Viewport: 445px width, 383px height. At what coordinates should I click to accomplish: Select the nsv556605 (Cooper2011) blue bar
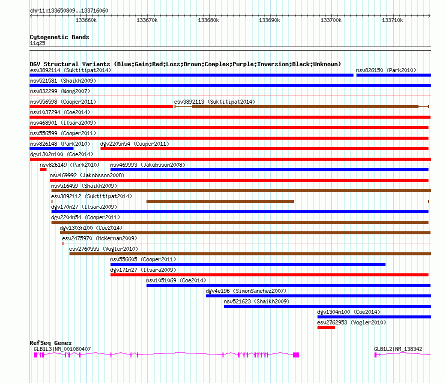pyautogui.click(x=248, y=264)
